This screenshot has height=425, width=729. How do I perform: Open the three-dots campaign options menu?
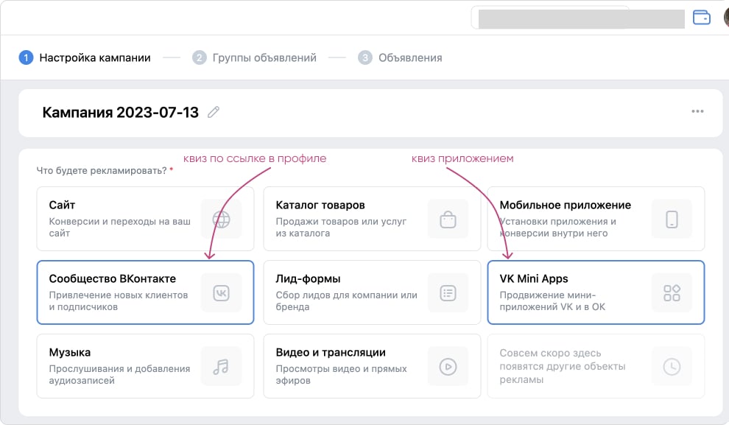[697, 112]
